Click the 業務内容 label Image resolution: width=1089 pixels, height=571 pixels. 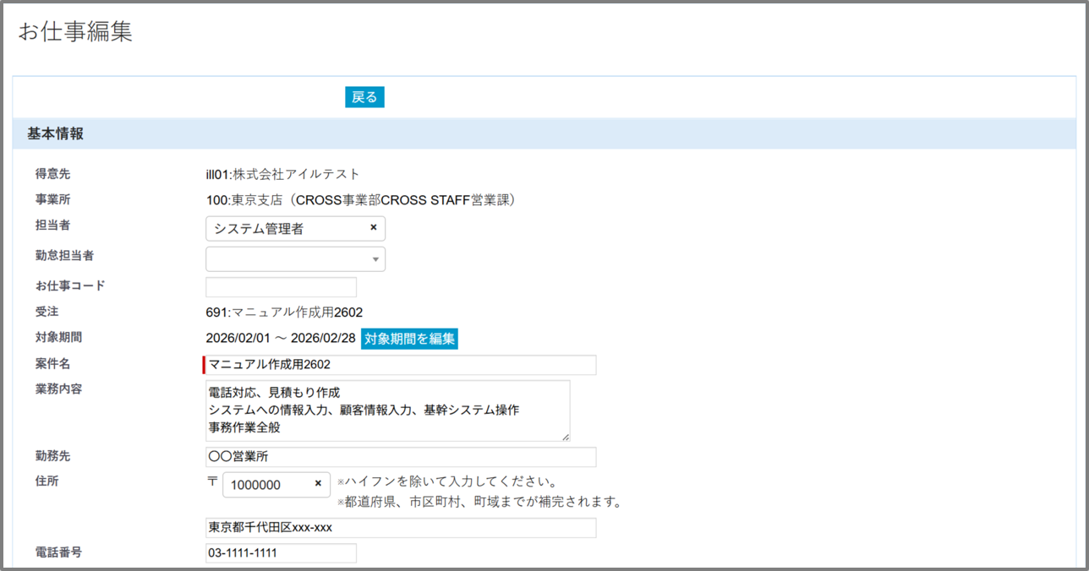58,389
